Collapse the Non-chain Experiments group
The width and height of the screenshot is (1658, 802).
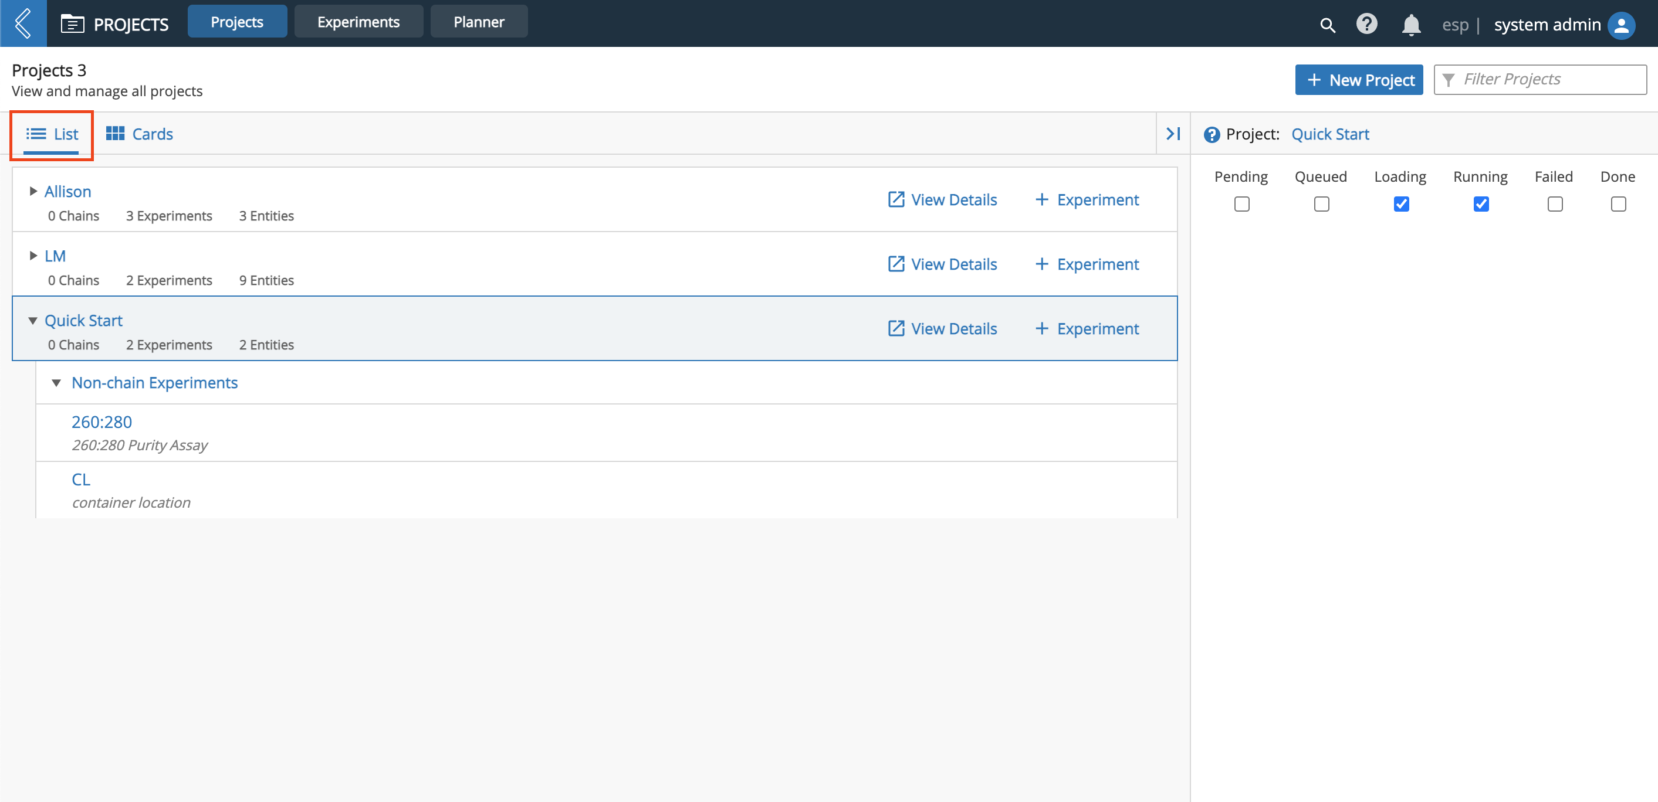(x=57, y=383)
